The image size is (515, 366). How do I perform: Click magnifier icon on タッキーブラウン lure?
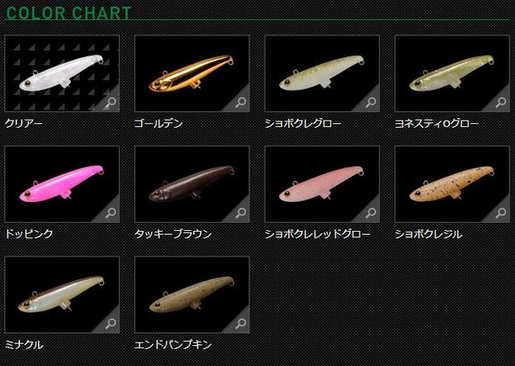(241, 212)
